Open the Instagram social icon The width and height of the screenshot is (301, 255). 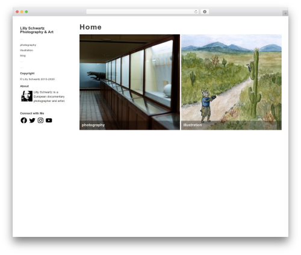click(40, 121)
